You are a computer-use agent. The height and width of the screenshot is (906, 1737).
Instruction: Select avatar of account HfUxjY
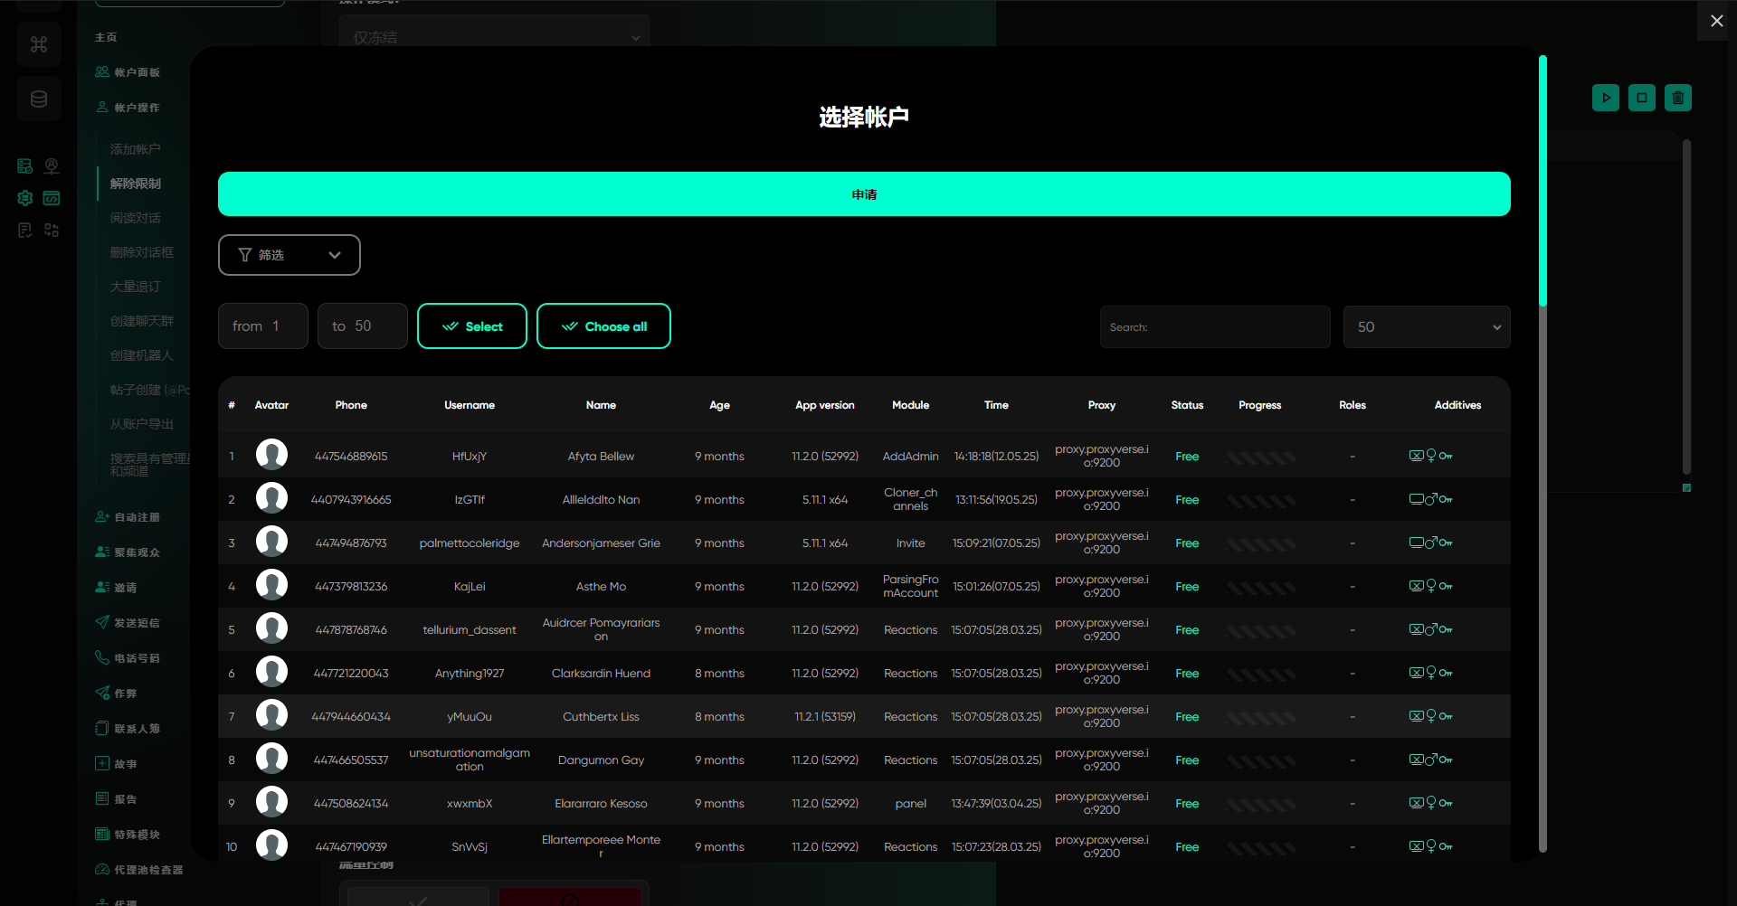pyautogui.click(x=271, y=455)
